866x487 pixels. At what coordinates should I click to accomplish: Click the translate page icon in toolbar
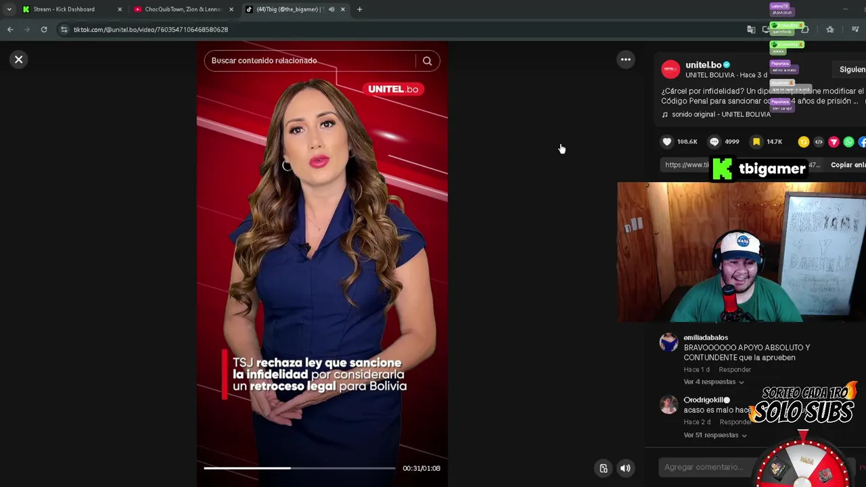point(751,30)
